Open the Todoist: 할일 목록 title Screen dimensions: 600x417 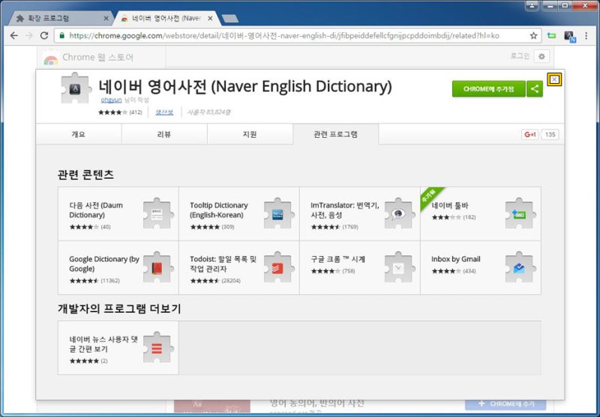click(x=223, y=264)
